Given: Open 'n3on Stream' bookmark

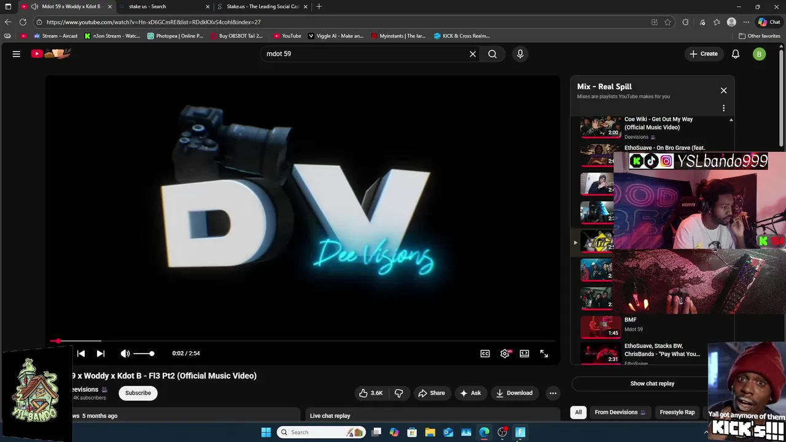Looking at the screenshot, I should click(112, 36).
